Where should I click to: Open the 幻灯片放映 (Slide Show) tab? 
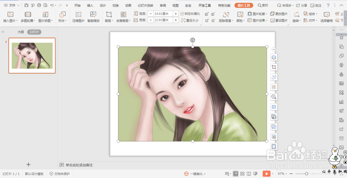click(x=145, y=5)
